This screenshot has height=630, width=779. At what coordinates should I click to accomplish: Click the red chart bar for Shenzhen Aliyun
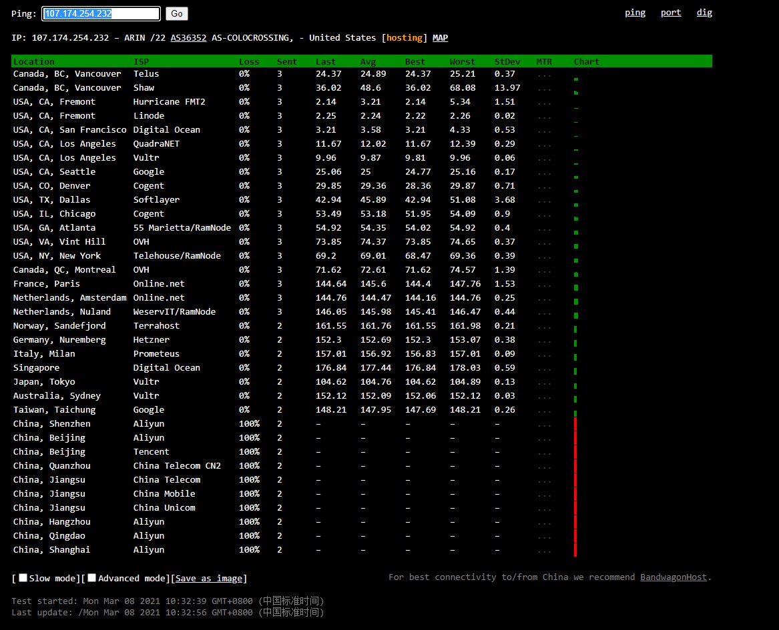(x=575, y=424)
